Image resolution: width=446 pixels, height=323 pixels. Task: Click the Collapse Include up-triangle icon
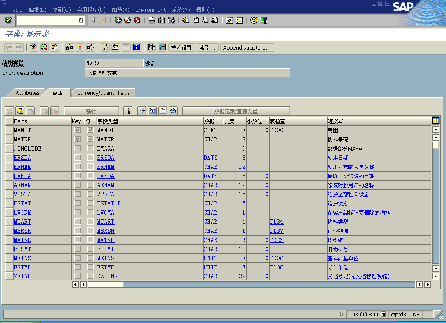173,111
